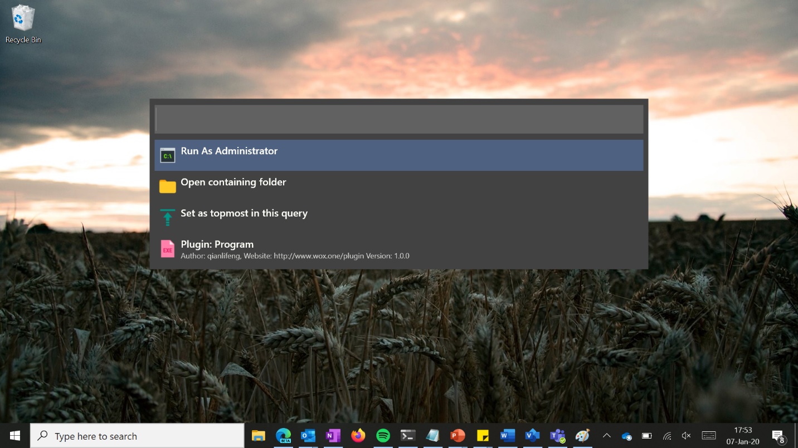Show hidden system tray icons
Viewport: 798px width, 448px height.
coord(607,436)
